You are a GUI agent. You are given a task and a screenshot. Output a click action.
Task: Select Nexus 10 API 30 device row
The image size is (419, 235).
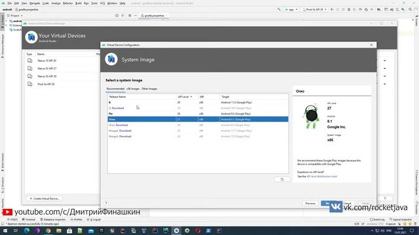tap(63, 61)
